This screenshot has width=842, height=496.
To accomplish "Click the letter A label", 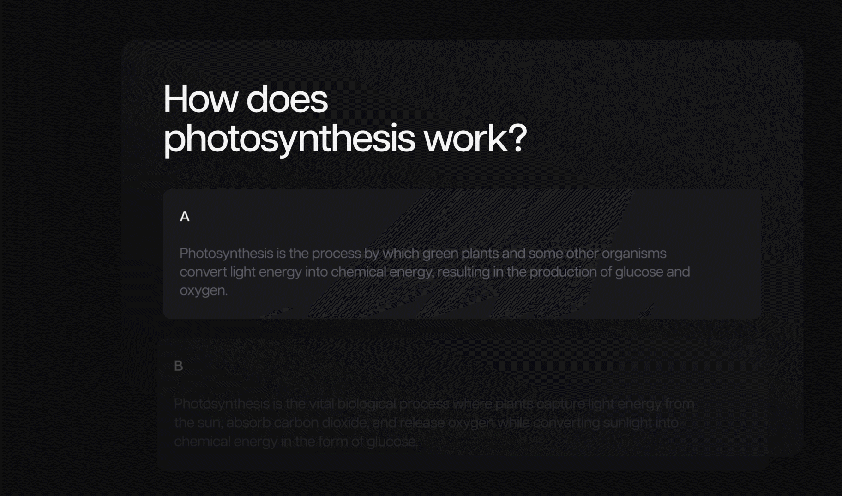I will pos(185,216).
